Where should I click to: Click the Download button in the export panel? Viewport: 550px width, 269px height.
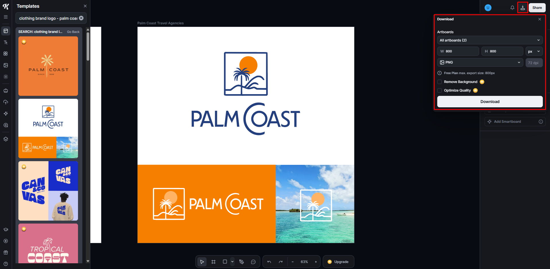point(489,102)
